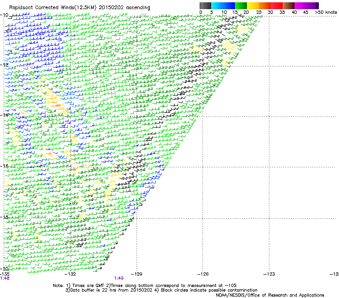Click the Rapidscat Corrected Winds title text
This screenshot has width=339, height=298.
80,8
